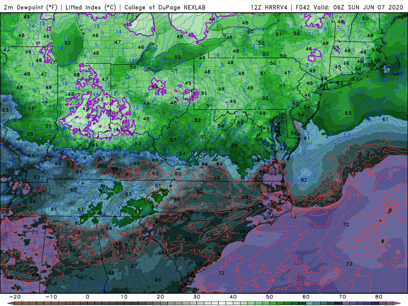
Task: Select the "Lifted Index (°C)" header text
Action: click(x=91, y=7)
